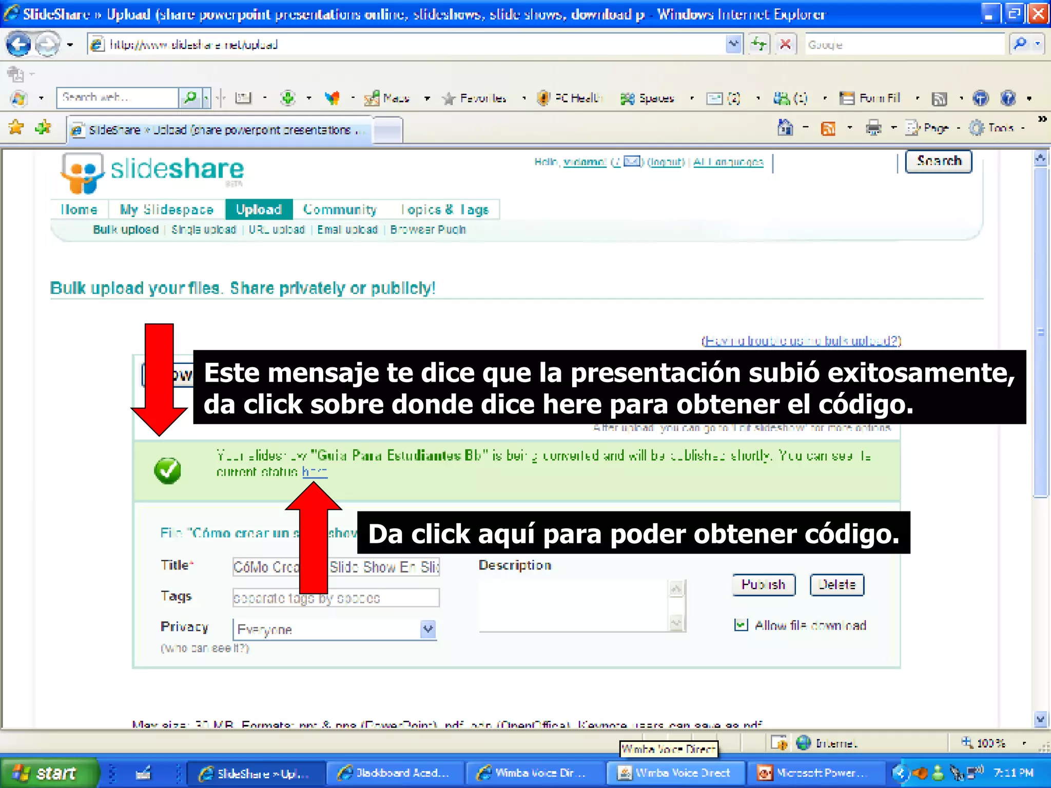Image resolution: width=1051 pixels, height=788 pixels.
Task: Click the browser Forward arrow button
Action: [x=48, y=44]
